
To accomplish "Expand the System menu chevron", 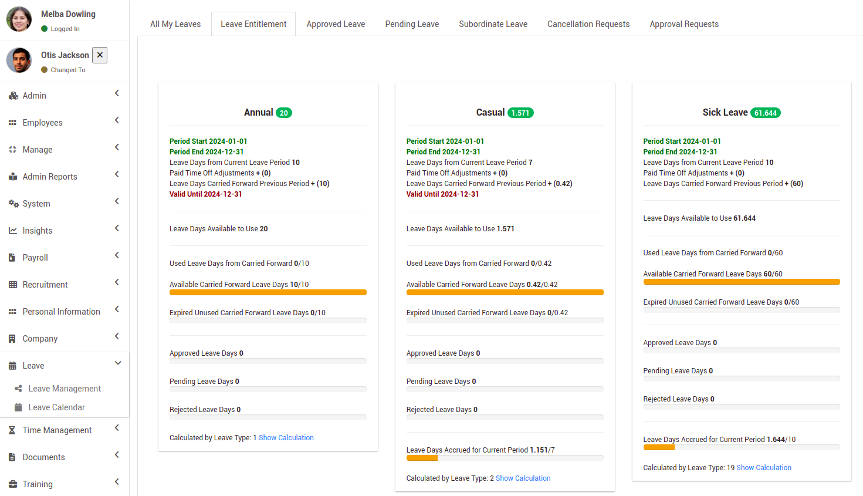I will point(117,201).
